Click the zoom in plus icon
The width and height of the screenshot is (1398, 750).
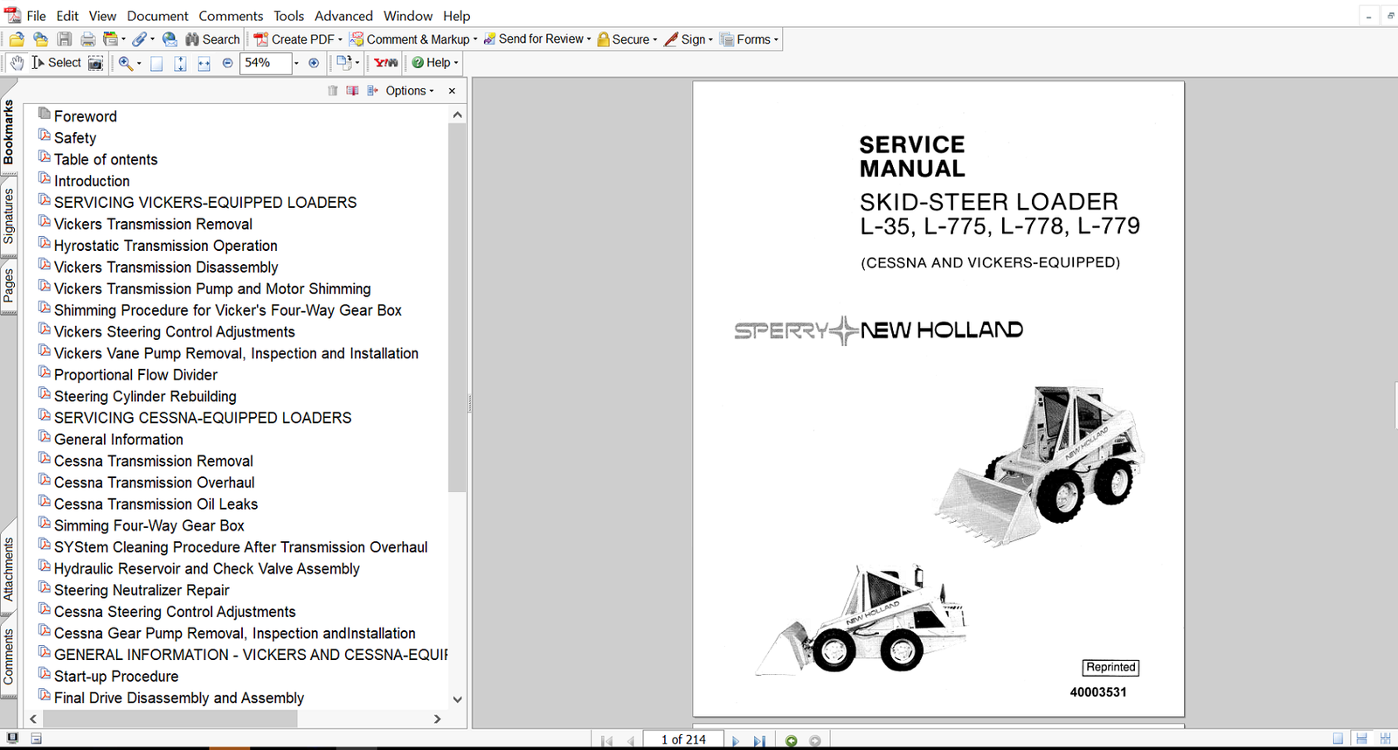pos(314,63)
